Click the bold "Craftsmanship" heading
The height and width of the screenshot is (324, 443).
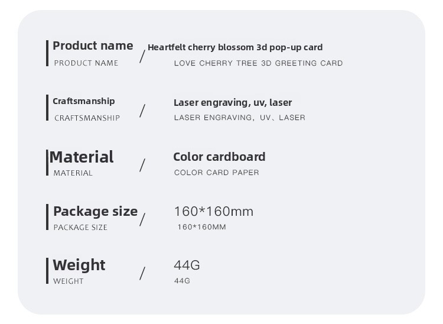[84, 101]
